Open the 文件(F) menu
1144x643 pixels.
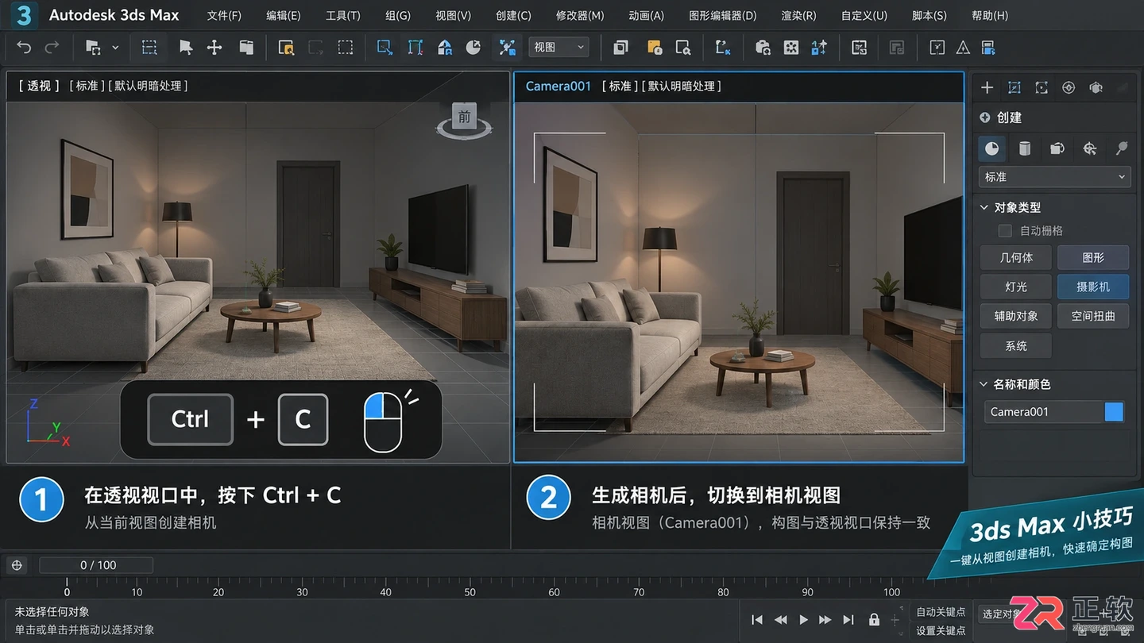pyautogui.click(x=224, y=15)
